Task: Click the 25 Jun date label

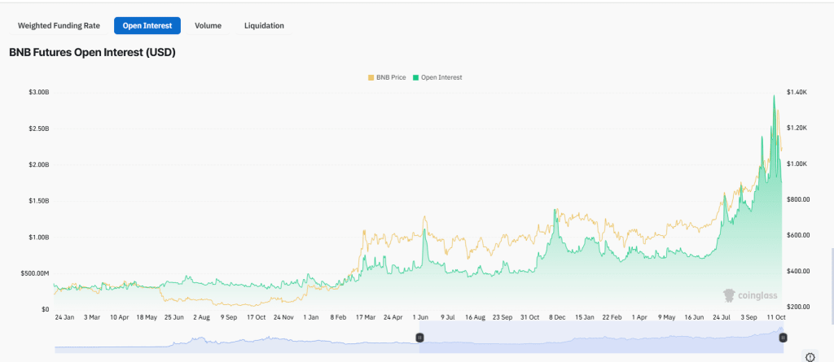Action: click(174, 317)
